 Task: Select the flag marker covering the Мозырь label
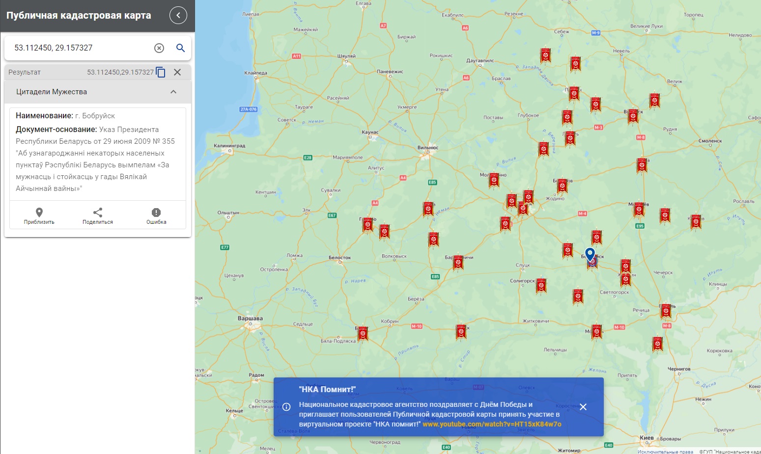click(596, 332)
